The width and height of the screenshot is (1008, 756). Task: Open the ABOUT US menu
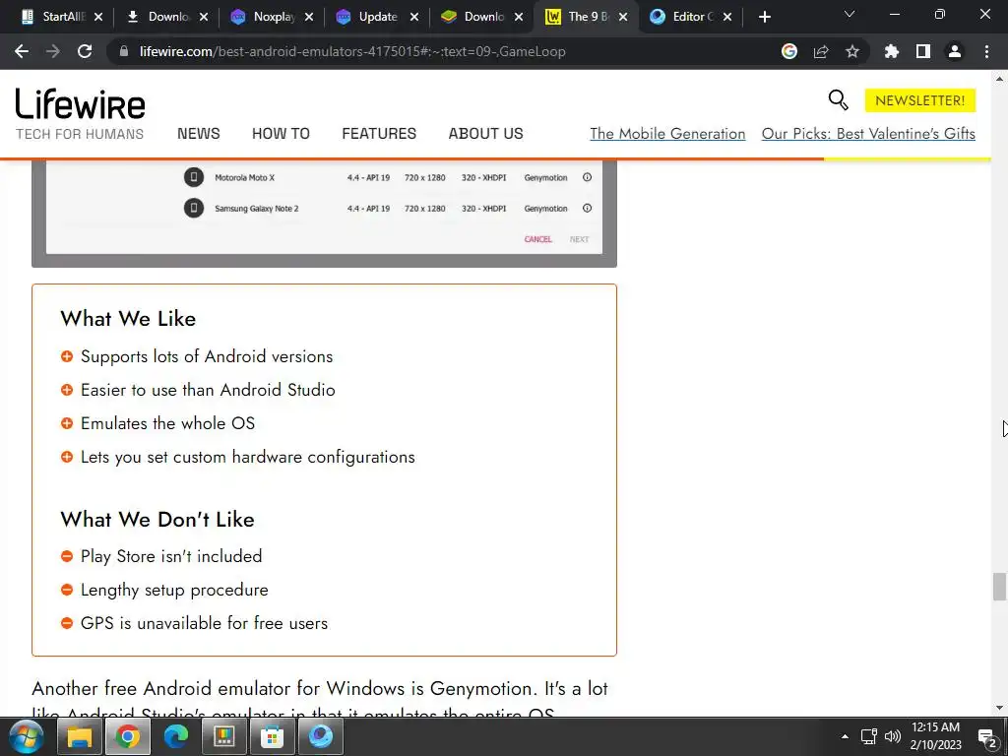pyautogui.click(x=486, y=133)
